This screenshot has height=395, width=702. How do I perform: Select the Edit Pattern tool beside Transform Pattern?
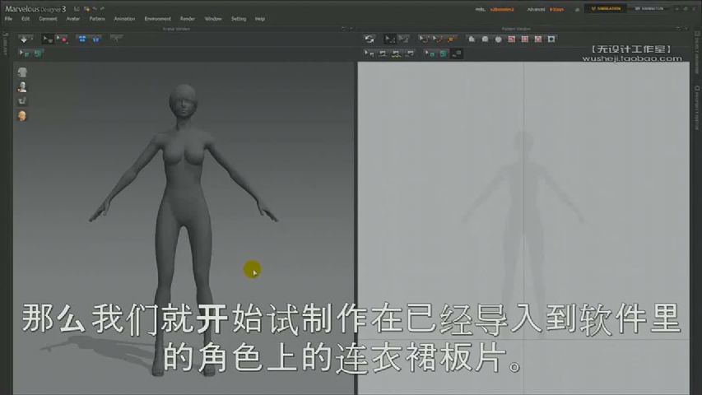click(404, 39)
